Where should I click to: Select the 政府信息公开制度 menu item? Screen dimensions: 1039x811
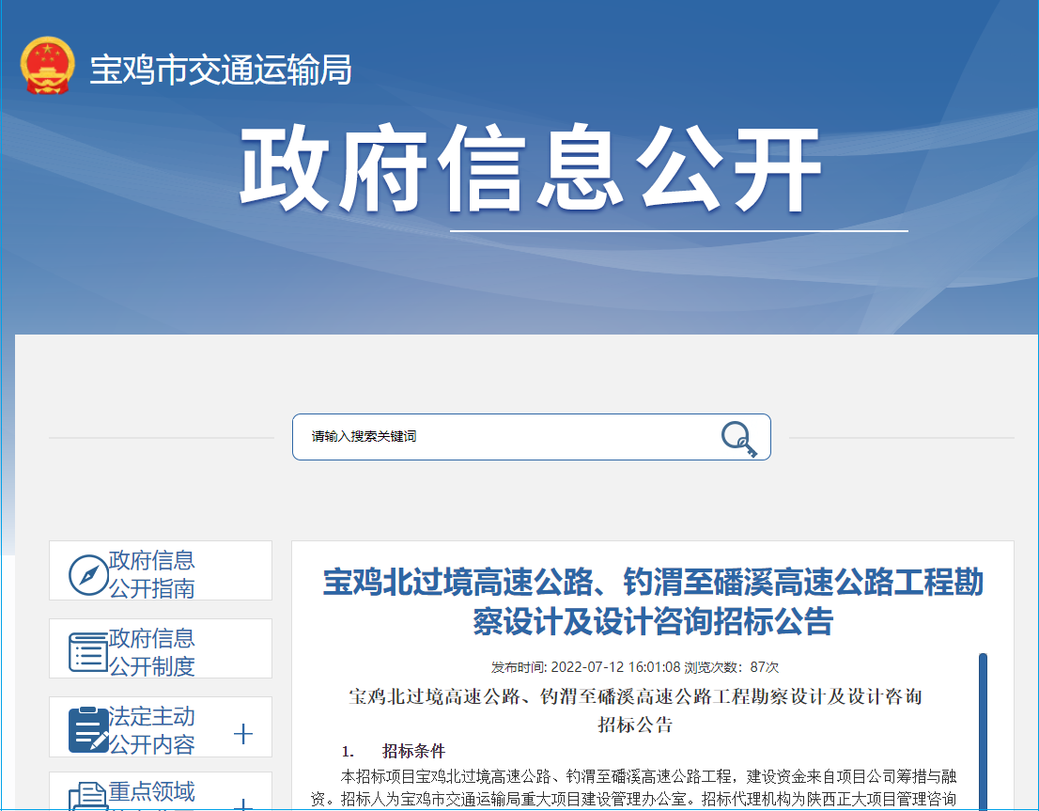(x=152, y=652)
